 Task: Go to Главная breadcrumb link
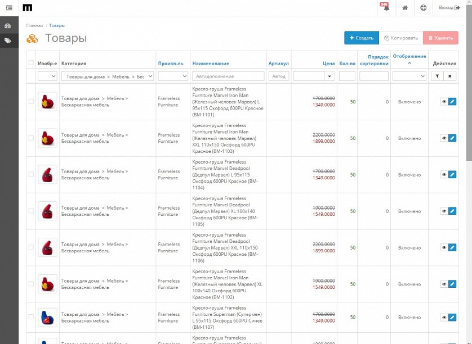(34, 25)
